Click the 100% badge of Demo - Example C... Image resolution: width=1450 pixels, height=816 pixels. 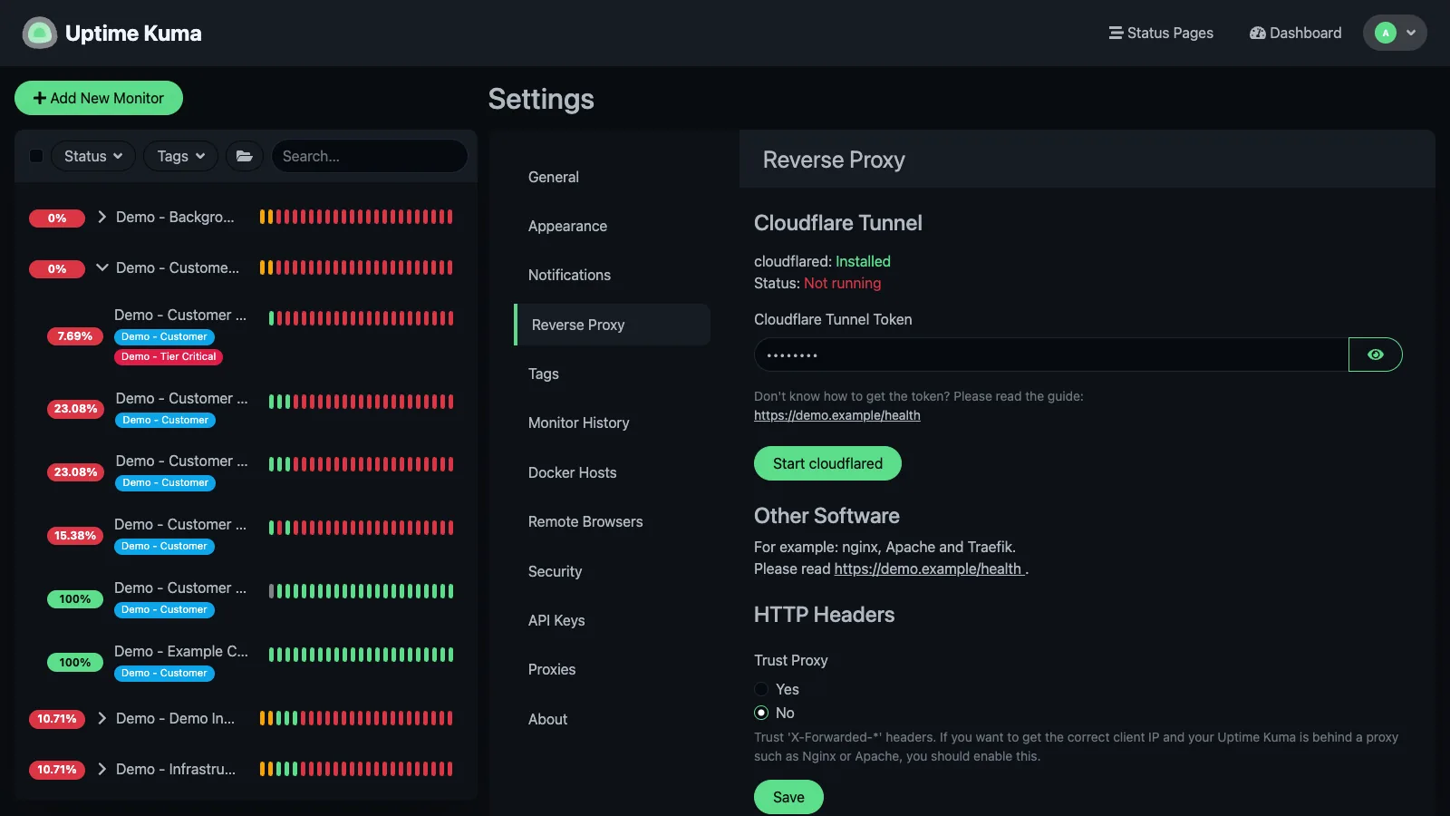pyautogui.click(x=75, y=663)
